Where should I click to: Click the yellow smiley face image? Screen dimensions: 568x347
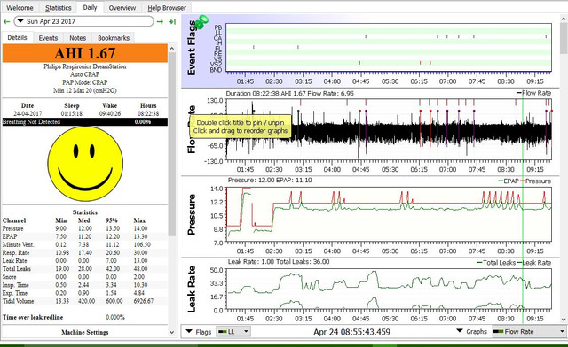(x=85, y=164)
